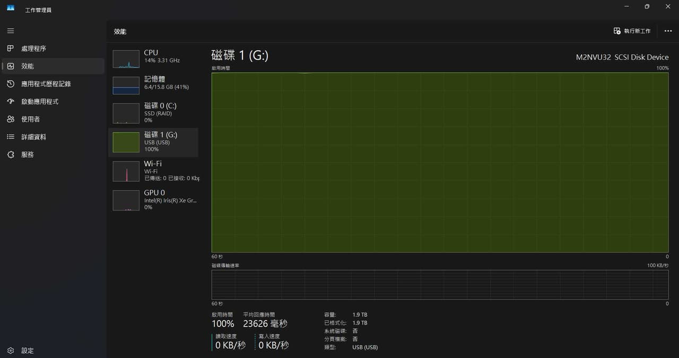Click the list icon beside 詳細資料
The image size is (679, 358).
point(11,137)
